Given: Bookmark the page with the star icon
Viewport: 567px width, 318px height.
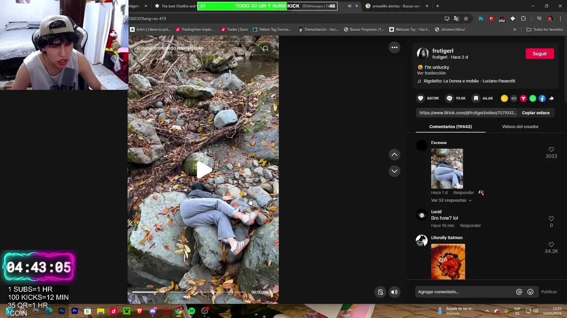Looking at the screenshot, I should [x=466, y=19].
